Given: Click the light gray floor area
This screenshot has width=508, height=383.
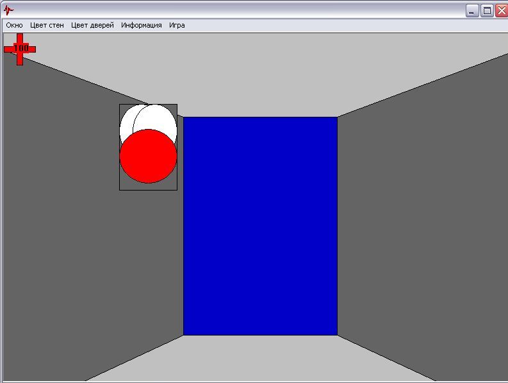Looking at the screenshot, I should pos(256,359).
